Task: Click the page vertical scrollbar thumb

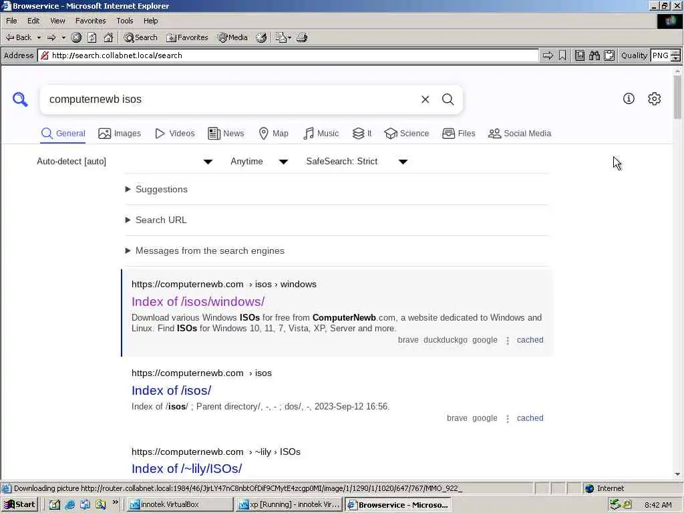Action: (x=677, y=97)
